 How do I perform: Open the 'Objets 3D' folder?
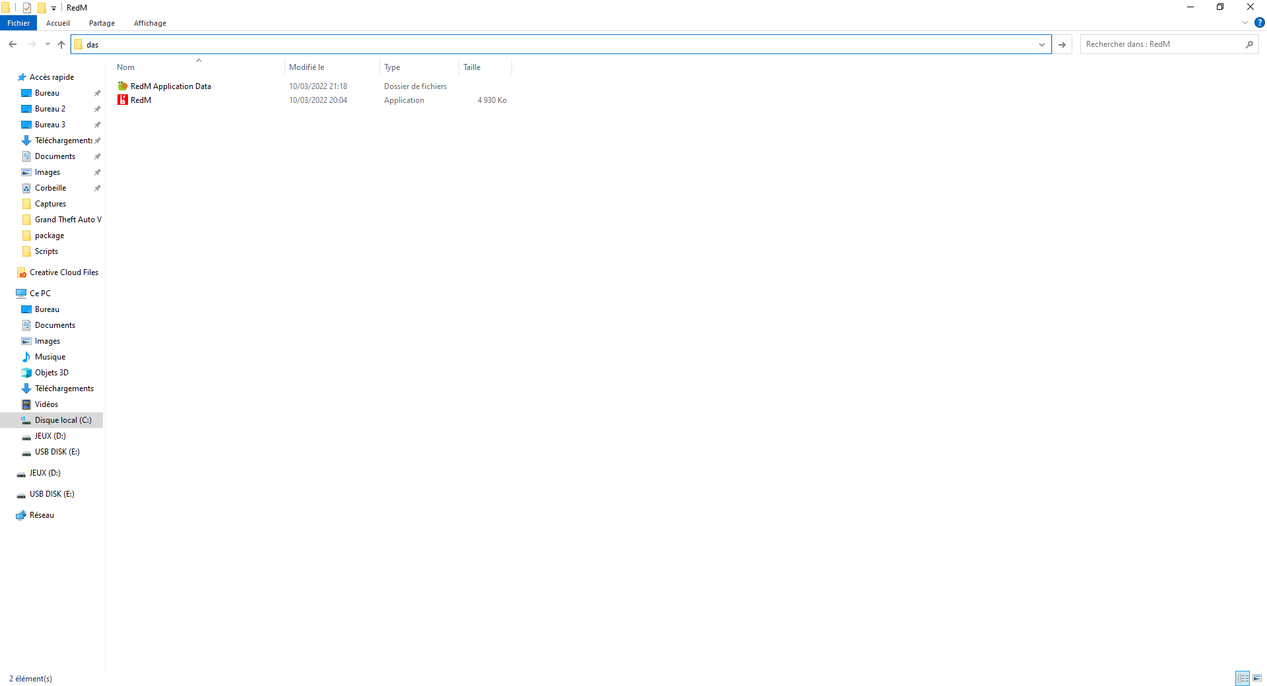point(51,373)
